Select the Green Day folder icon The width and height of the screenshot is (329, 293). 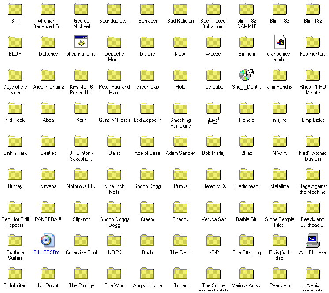coord(147,75)
